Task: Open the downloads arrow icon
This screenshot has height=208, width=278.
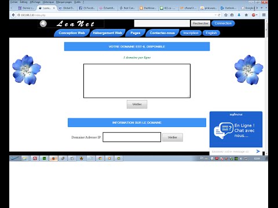Action: 239,15
